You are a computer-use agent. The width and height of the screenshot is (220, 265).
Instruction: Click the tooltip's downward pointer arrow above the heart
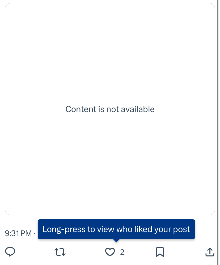tap(116, 241)
